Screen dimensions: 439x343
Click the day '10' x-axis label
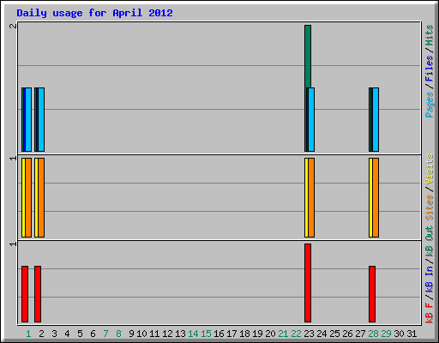pyautogui.click(x=141, y=334)
